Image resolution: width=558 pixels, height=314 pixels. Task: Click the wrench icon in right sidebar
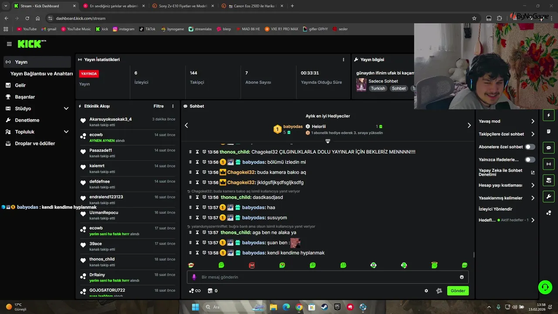click(x=548, y=196)
